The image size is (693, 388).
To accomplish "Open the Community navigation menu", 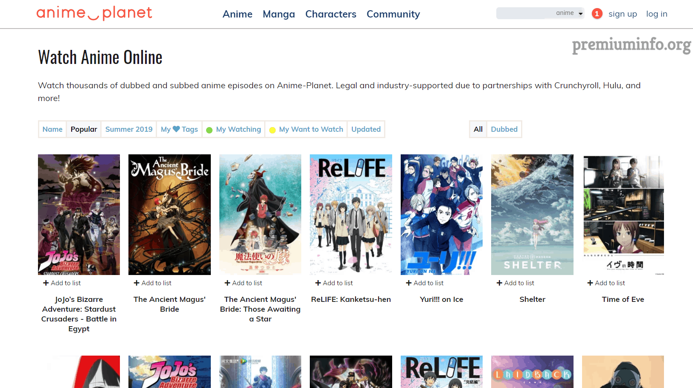I will click(393, 14).
